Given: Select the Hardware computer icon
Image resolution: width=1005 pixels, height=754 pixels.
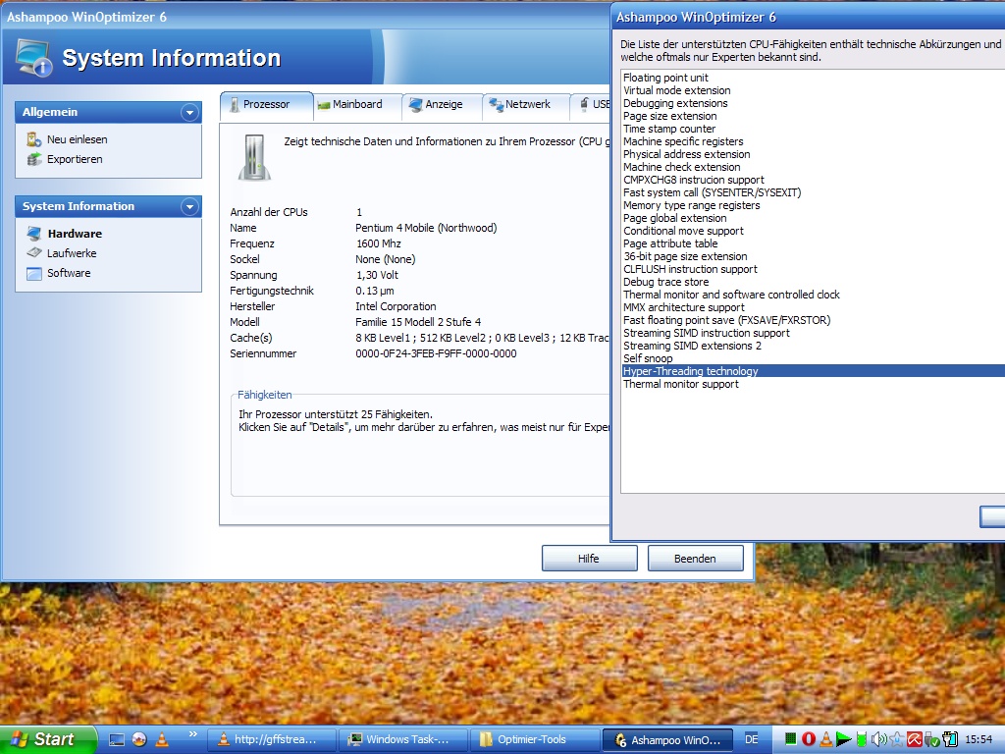Looking at the screenshot, I should [x=34, y=234].
